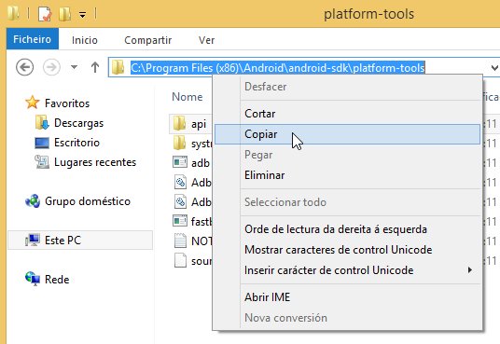This screenshot has height=344, width=500.
Task: Select Rede in the navigation pane
Action: [x=57, y=280]
